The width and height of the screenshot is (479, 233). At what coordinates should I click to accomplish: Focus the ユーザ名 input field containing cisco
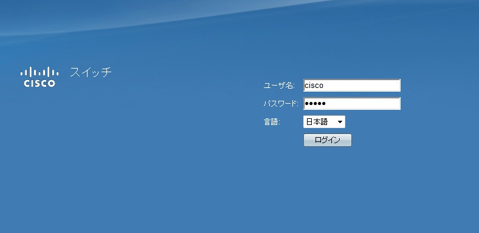[x=351, y=86]
